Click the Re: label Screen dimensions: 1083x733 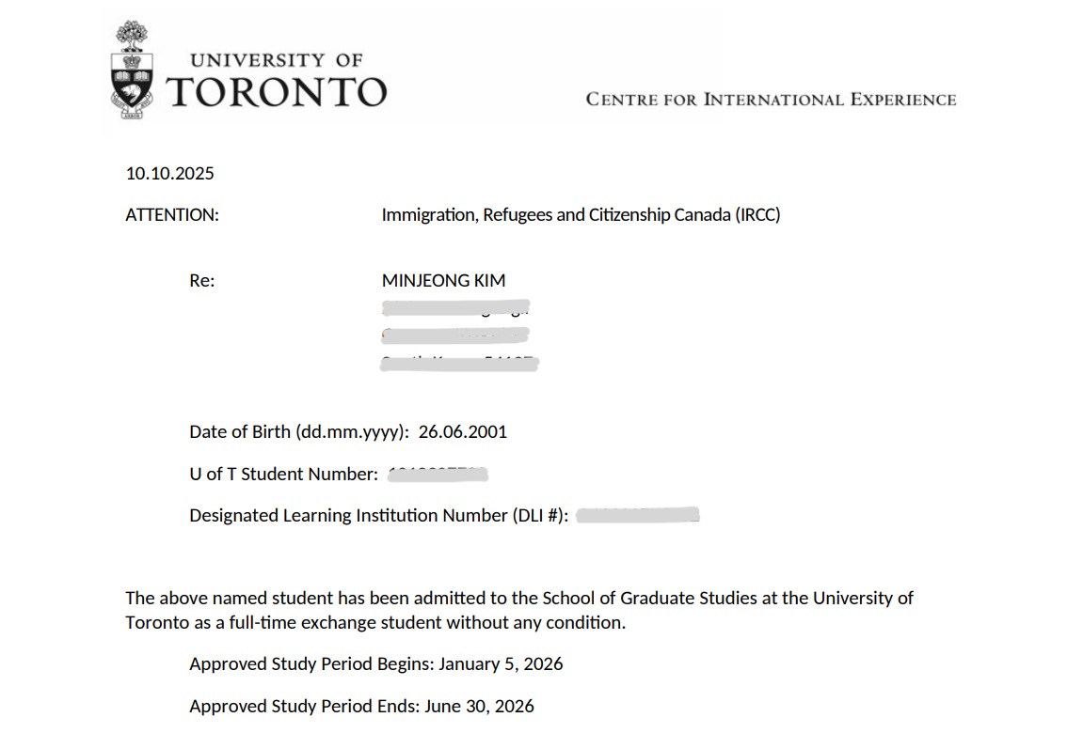201,281
